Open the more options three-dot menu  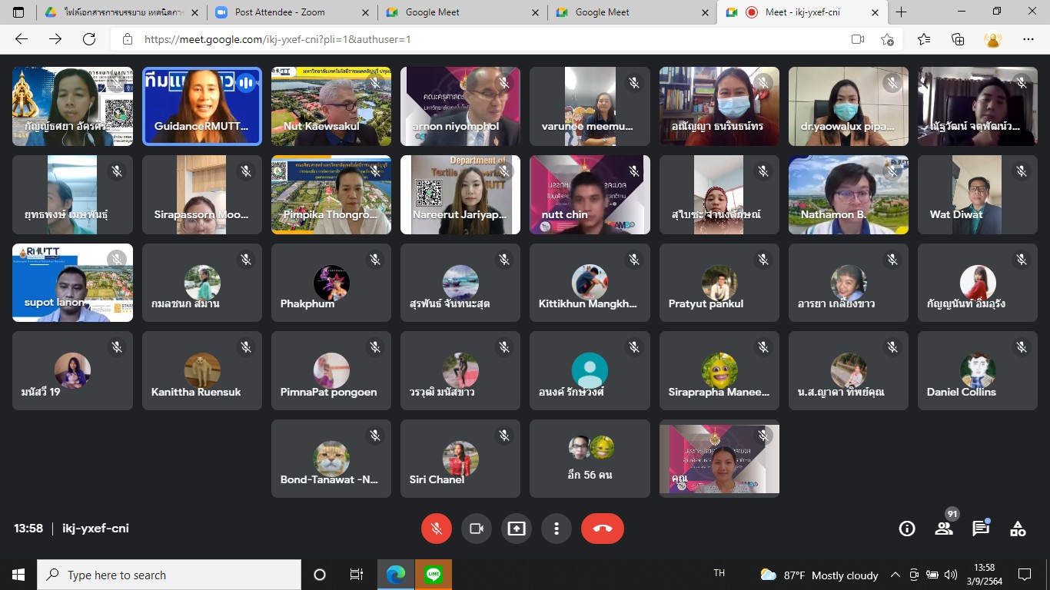click(556, 529)
